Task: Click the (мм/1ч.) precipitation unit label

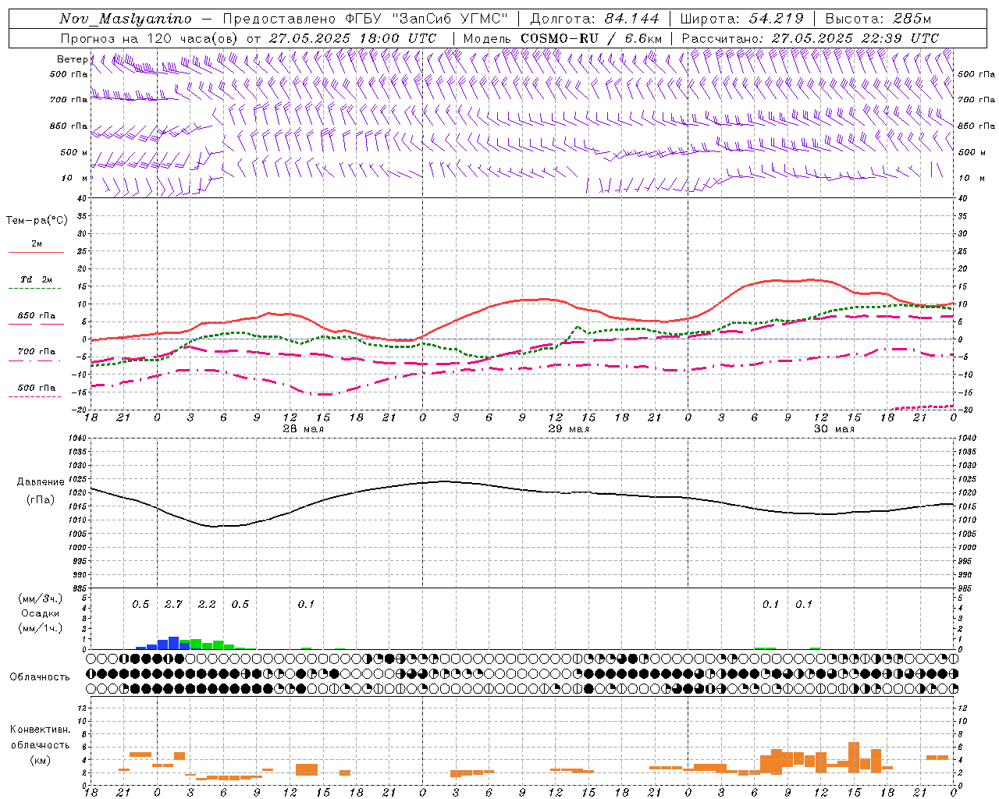Action: tap(41, 628)
